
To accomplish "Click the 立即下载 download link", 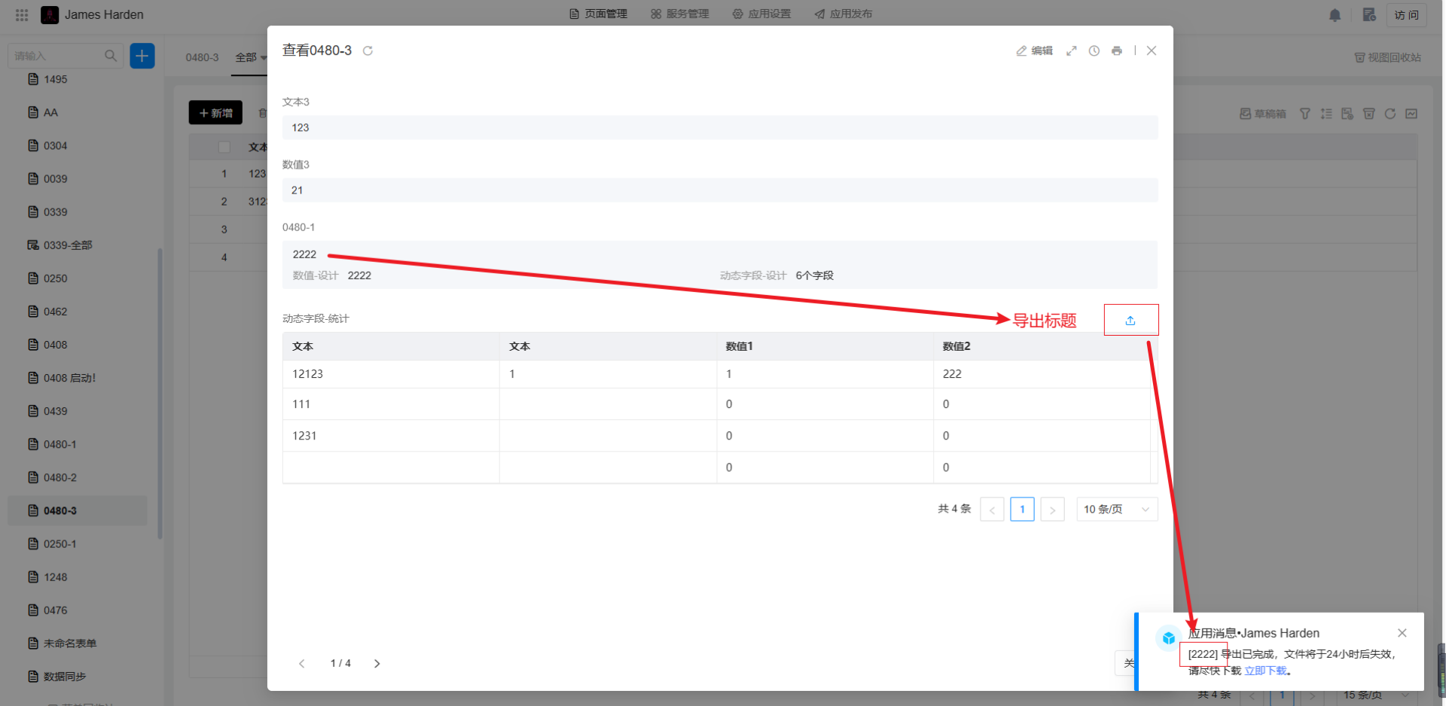I will click(1265, 671).
